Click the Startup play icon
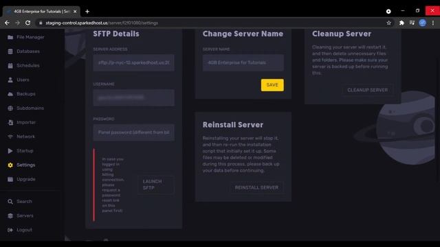This screenshot has width=440, height=247. [10, 151]
